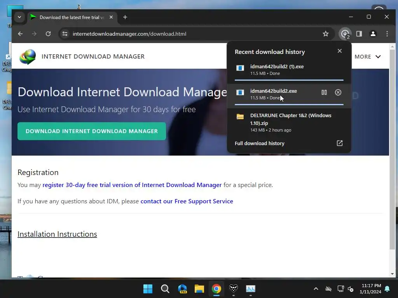Click the forward navigation arrow
The image size is (398, 298).
click(x=34, y=34)
